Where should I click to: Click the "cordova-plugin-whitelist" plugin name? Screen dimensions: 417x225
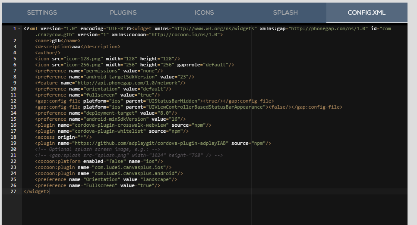[109, 131]
